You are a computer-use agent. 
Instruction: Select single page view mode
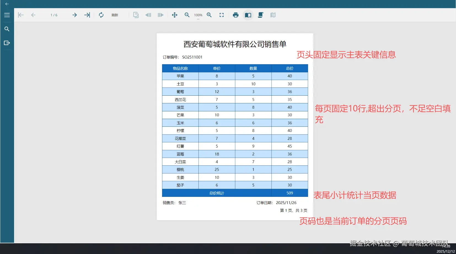(x=248, y=15)
